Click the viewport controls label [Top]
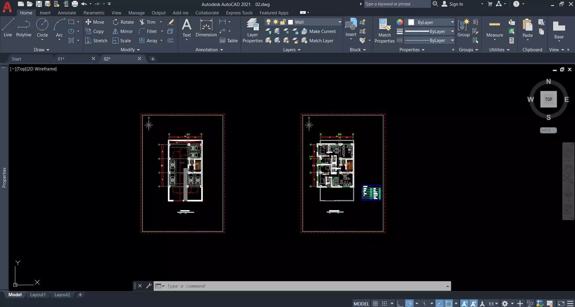The image size is (575, 307). click(x=21, y=69)
